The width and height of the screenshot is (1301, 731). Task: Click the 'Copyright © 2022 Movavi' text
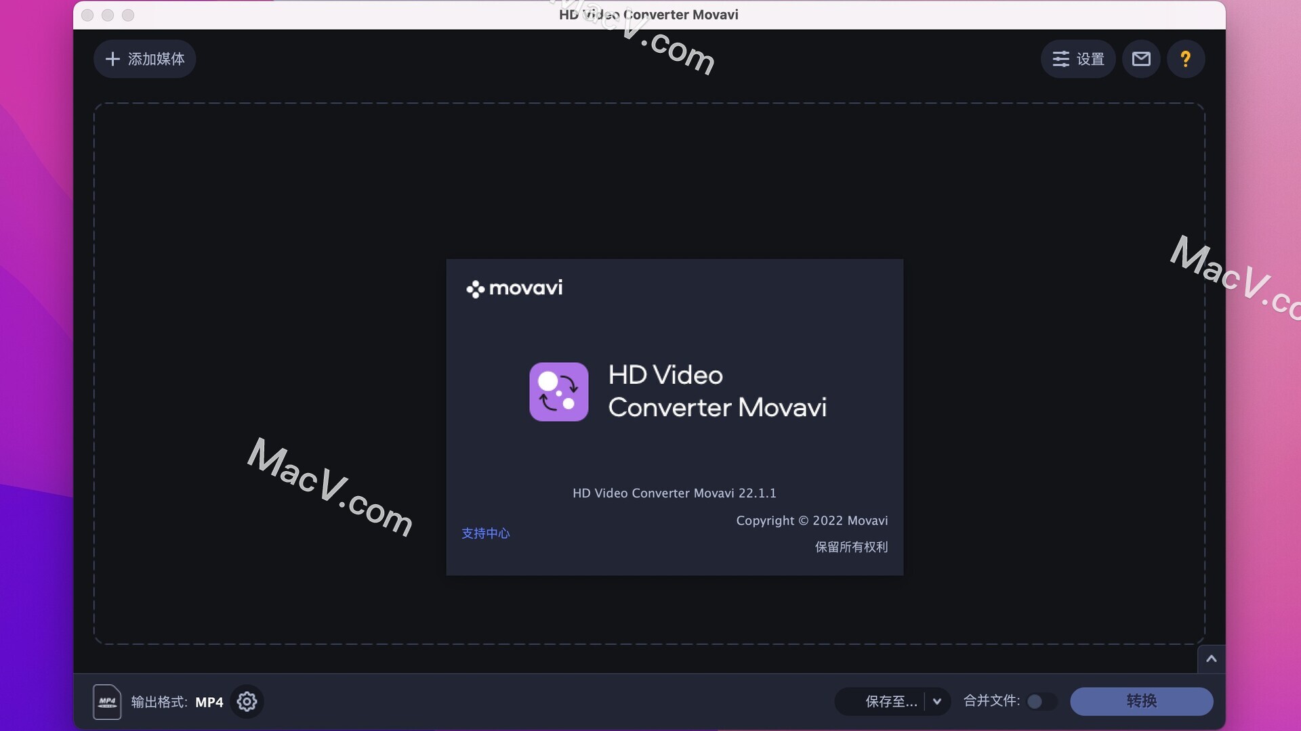[812, 520]
